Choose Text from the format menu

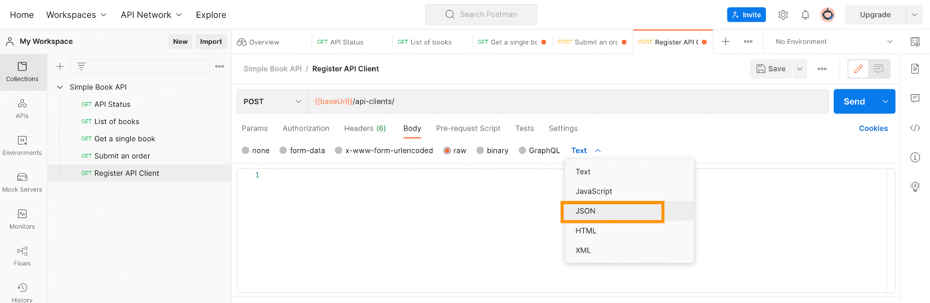point(629,172)
